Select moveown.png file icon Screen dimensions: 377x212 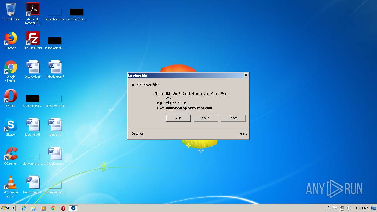pyautogui.click(x=55, y=101)
